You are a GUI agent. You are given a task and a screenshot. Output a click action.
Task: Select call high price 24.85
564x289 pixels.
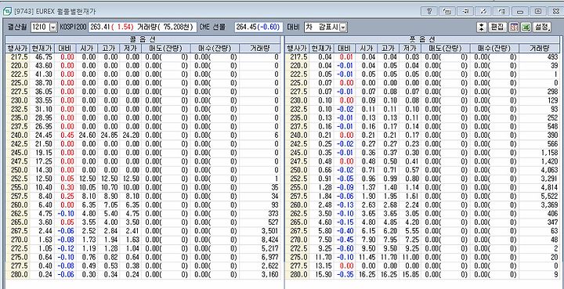coord(109,135)
